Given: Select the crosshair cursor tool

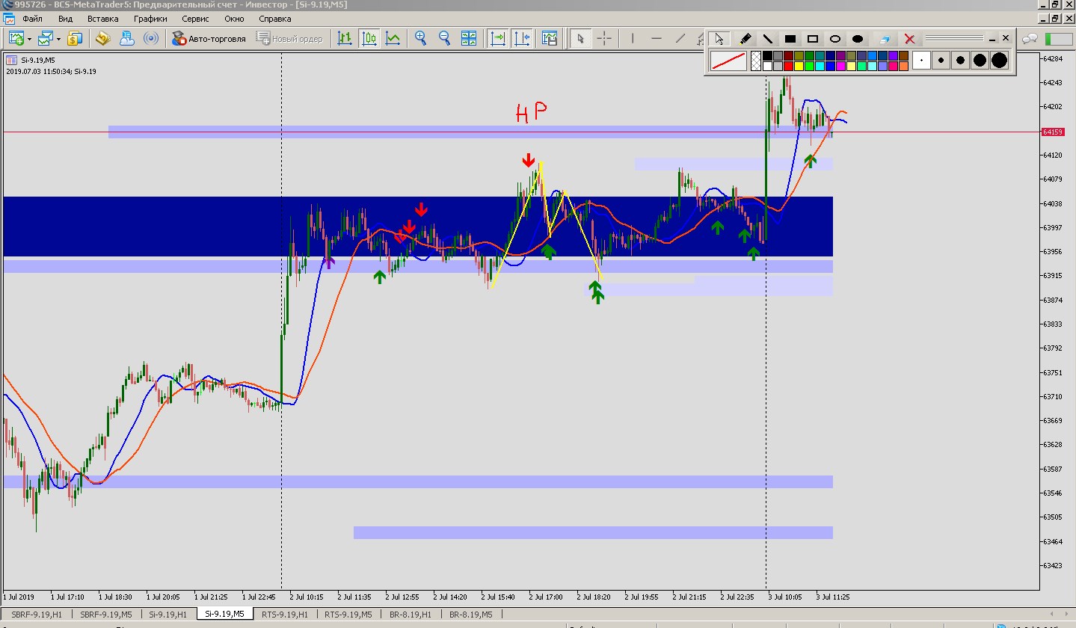Looking at the screenshot, I should [604, 38].
